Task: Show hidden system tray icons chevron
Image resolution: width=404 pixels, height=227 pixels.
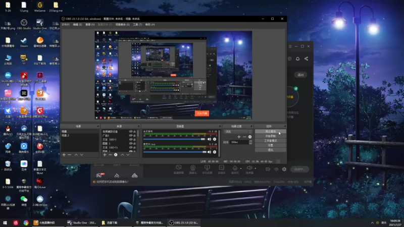Action: pos(372,222)
